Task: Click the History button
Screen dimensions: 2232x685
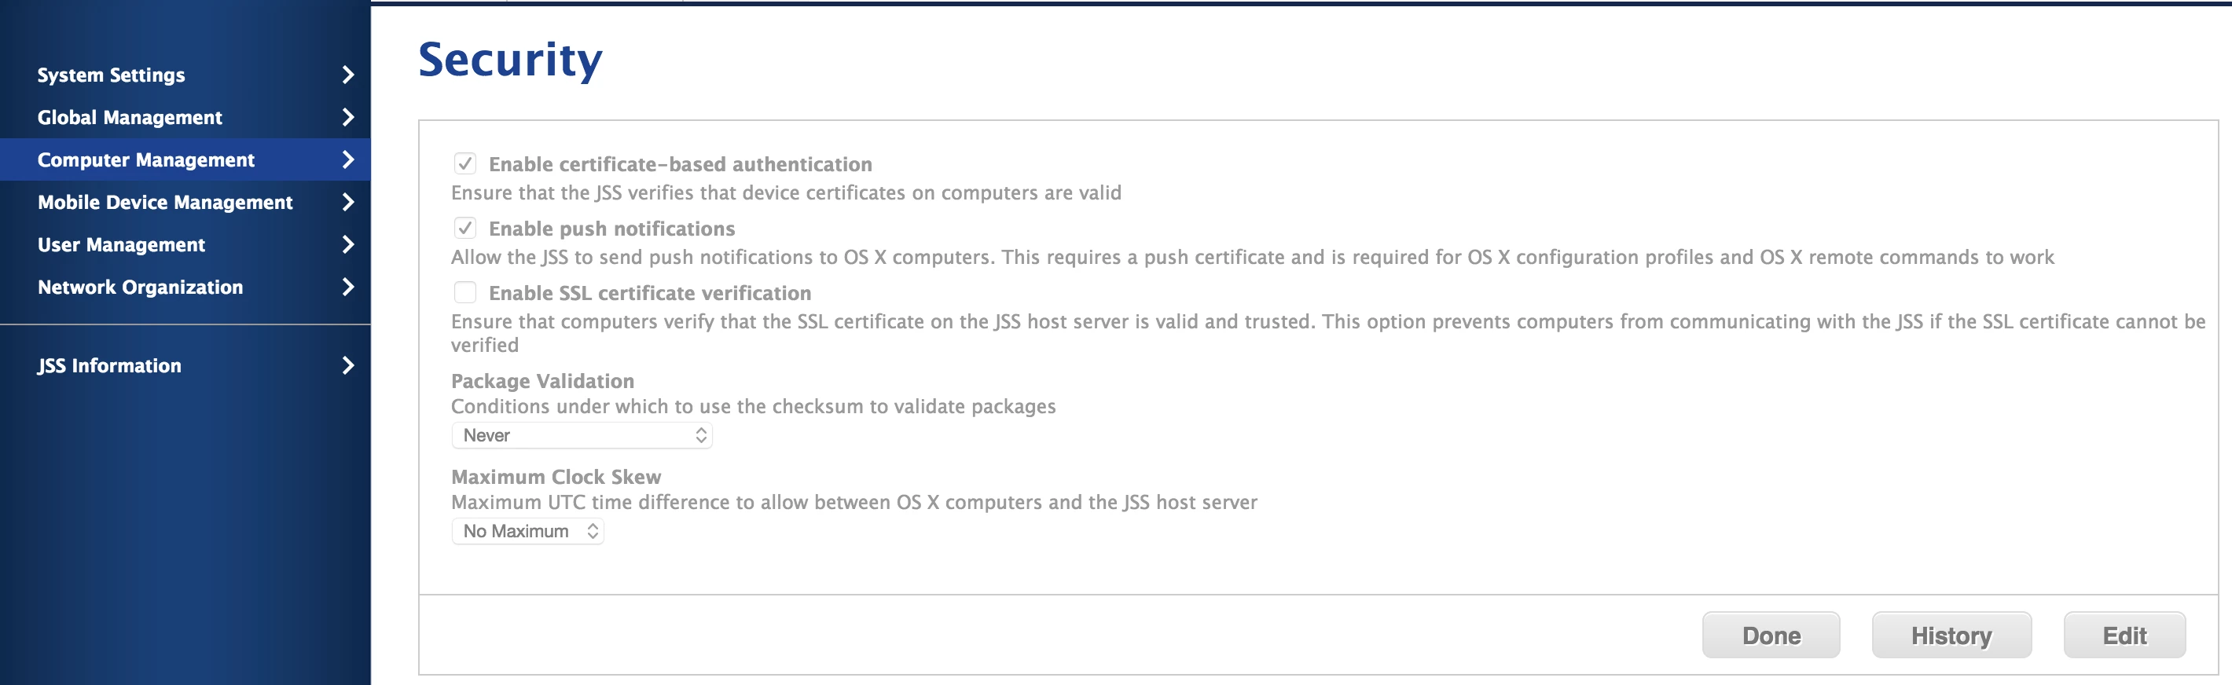Action: pos(1951,635)
